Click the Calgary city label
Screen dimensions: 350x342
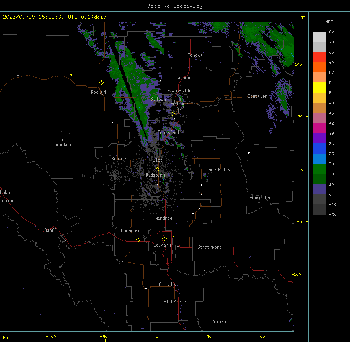click(162, 245)
